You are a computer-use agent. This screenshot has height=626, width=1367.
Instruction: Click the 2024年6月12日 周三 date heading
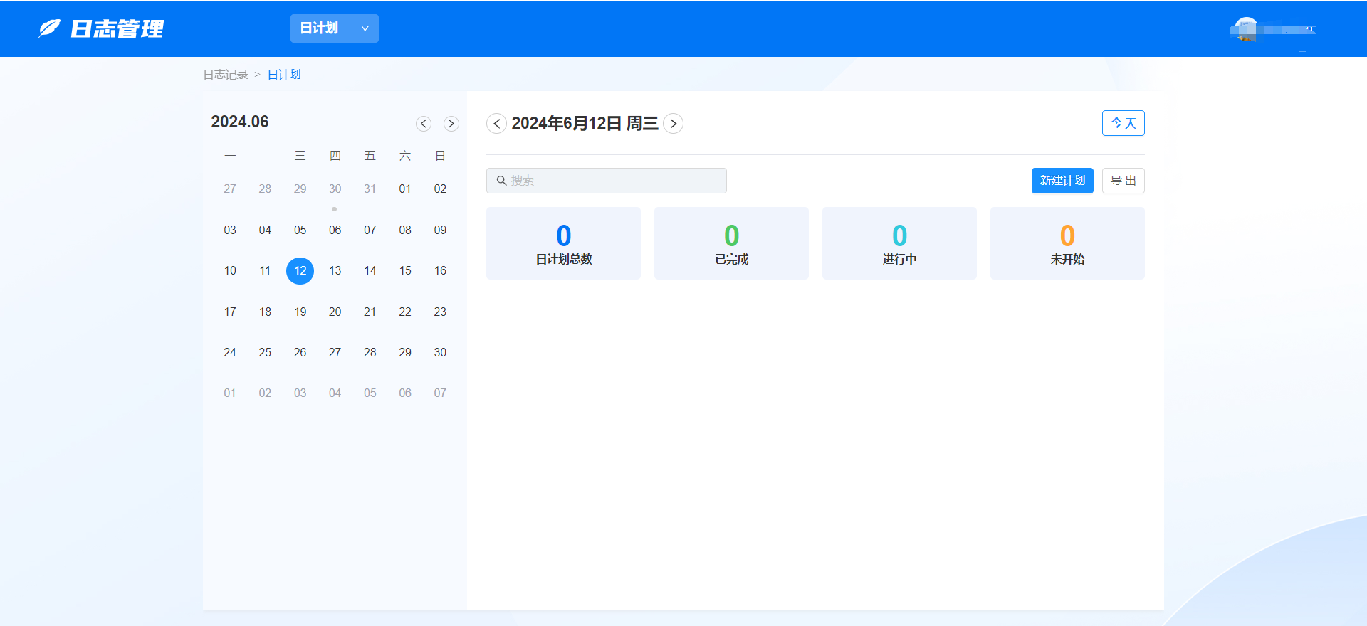click(x=585, y=124)
